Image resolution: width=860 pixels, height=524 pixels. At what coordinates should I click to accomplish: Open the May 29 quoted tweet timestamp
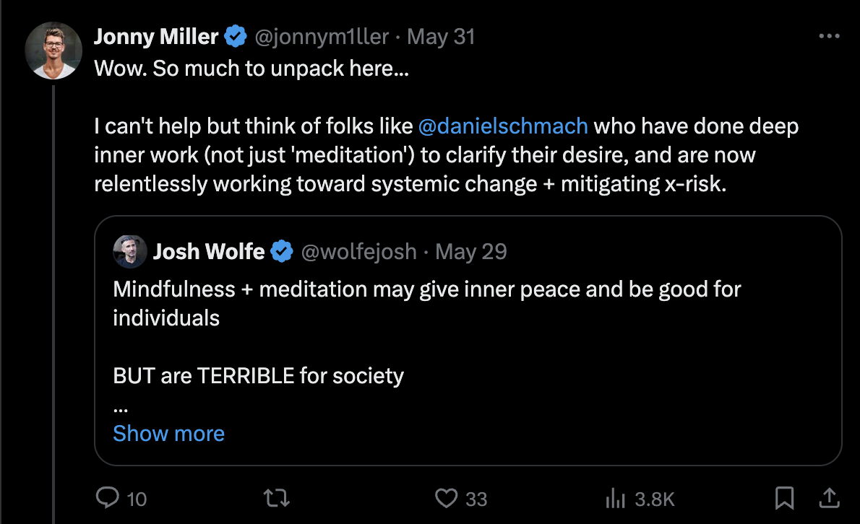(x=472, y=251)
